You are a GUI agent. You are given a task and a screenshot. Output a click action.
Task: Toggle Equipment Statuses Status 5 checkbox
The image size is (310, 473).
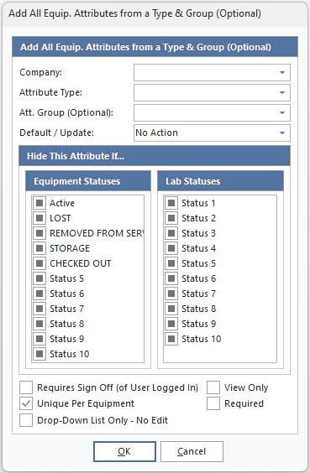click(x=39, y=278)
